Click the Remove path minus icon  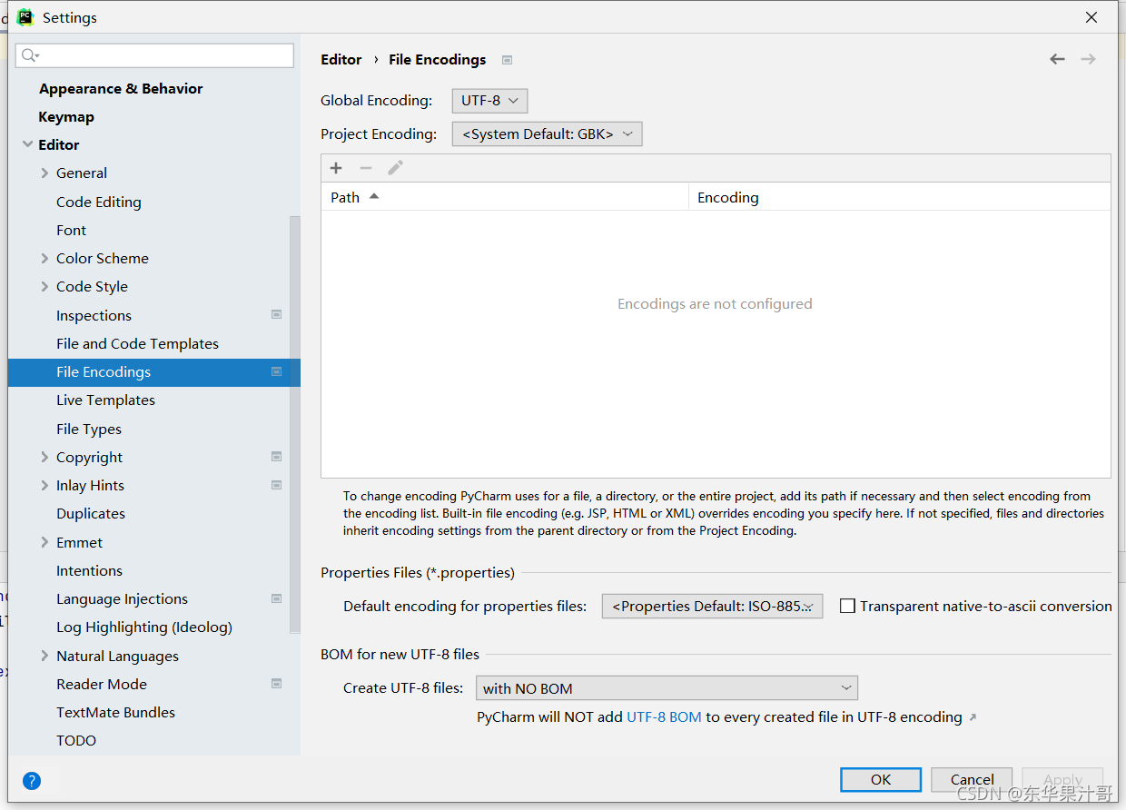366,168
